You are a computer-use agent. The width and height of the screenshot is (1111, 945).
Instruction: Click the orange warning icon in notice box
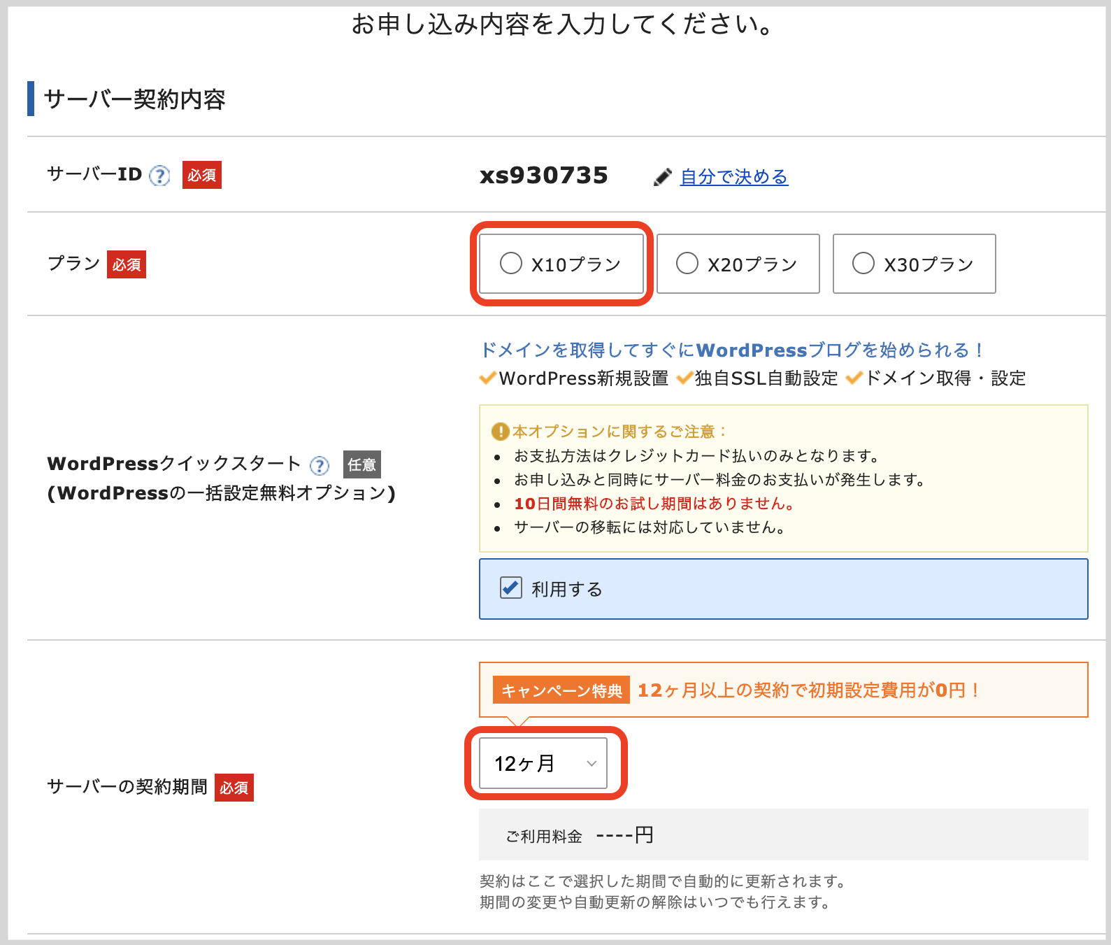click(x=500, y=431)
